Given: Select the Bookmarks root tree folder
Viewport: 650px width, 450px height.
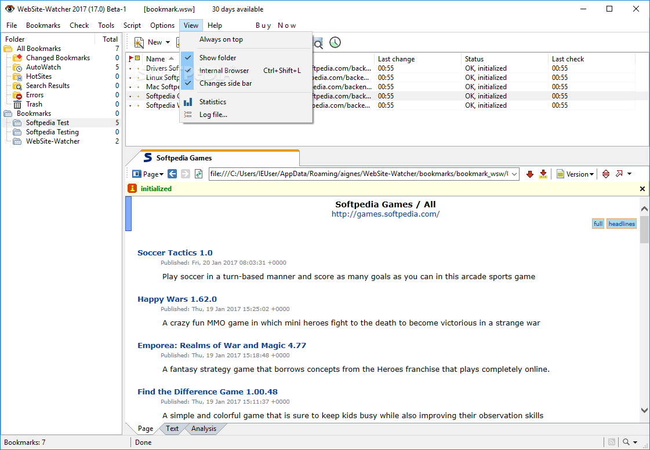Looking at the screenshot, I should click(x=34, y=114).
